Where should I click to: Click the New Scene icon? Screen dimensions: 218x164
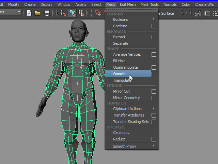pyautogui.click(x=29, y=13)
